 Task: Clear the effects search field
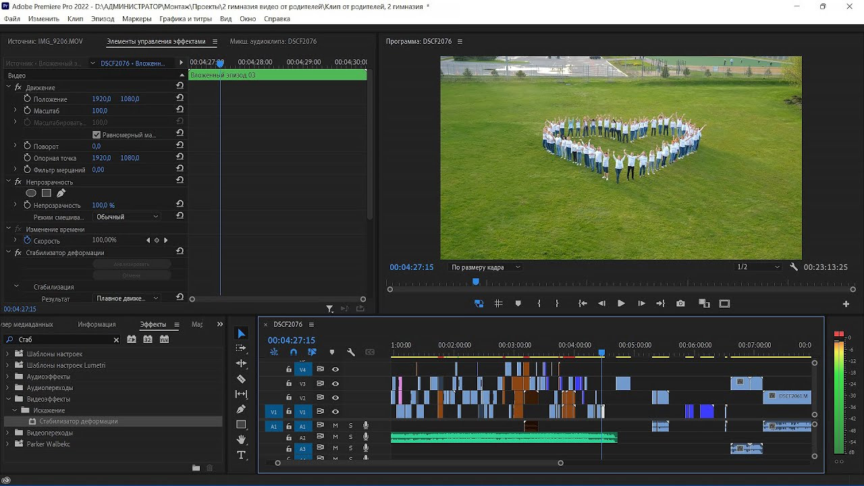tap(116, 340)
